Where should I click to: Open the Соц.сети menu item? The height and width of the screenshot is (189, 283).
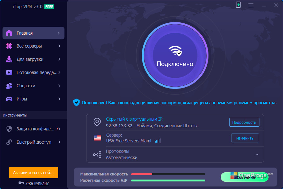tap(33, 86)
